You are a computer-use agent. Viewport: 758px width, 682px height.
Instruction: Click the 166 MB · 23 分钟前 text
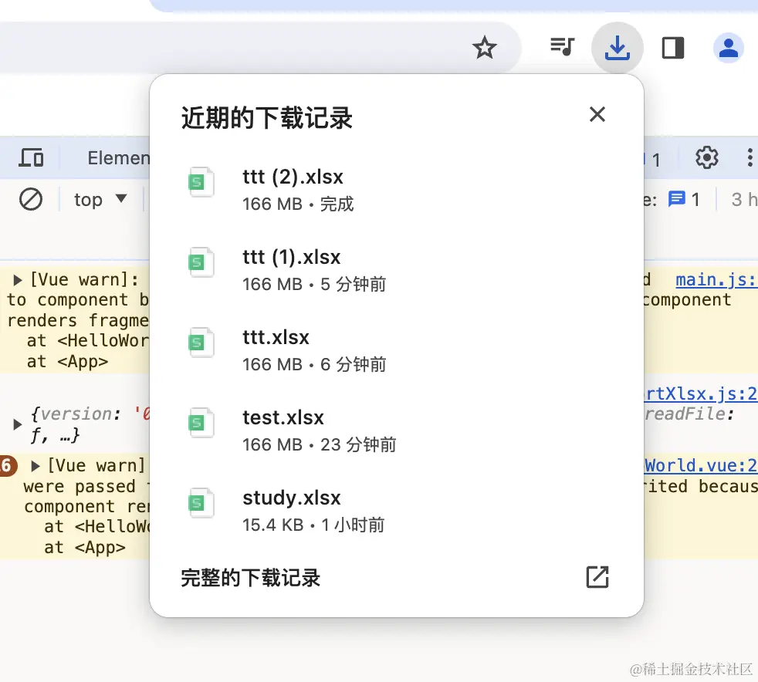click(x=319, y=444)
